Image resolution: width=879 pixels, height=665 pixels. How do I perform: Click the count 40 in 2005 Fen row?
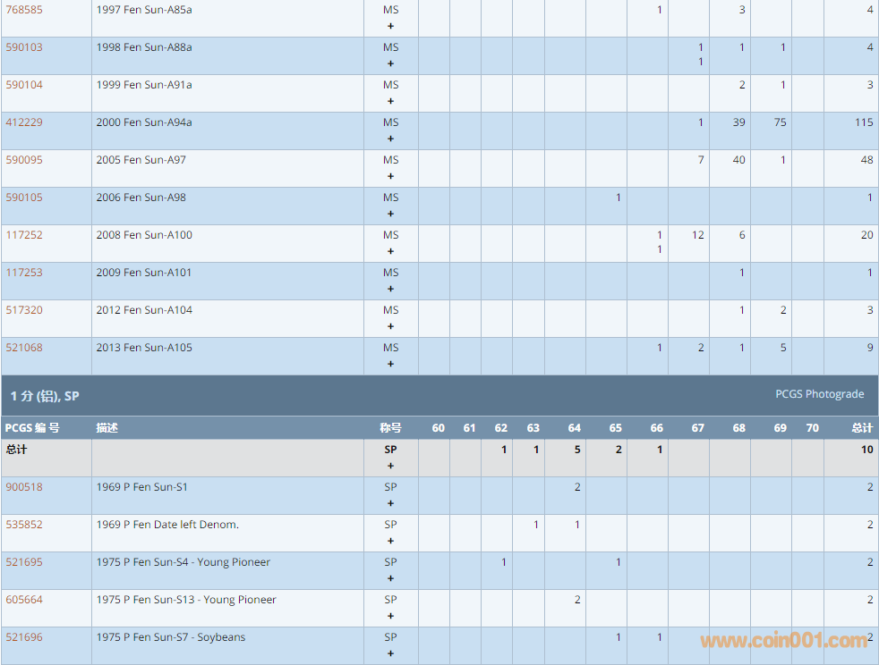pyautogui.click(x=738, y=160)
